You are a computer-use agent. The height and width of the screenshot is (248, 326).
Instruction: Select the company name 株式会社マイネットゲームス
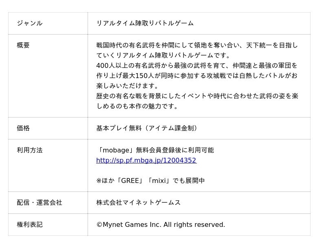[x=138, y=202]
